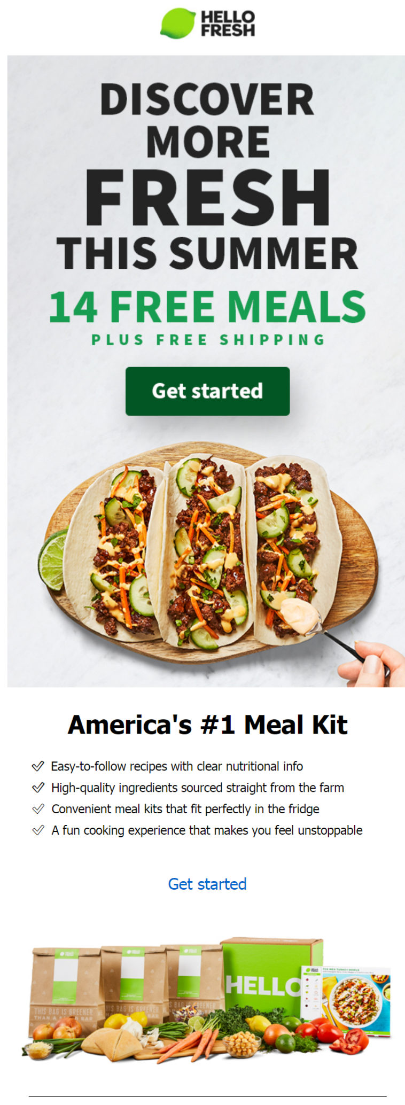Click the THIS SUMMER headline text
Screen dimensions: 405x1105
coord(207,253)
